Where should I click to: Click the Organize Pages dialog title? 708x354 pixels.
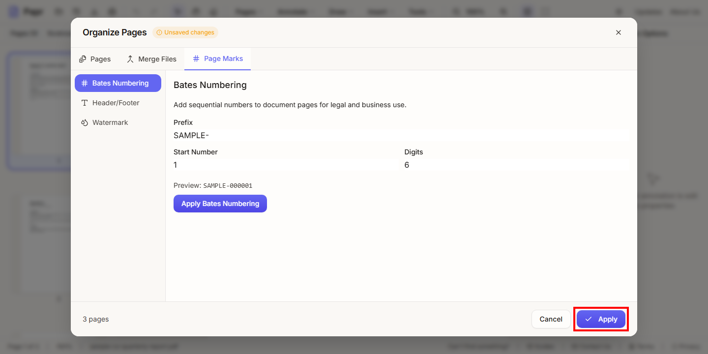pos(115,32)
